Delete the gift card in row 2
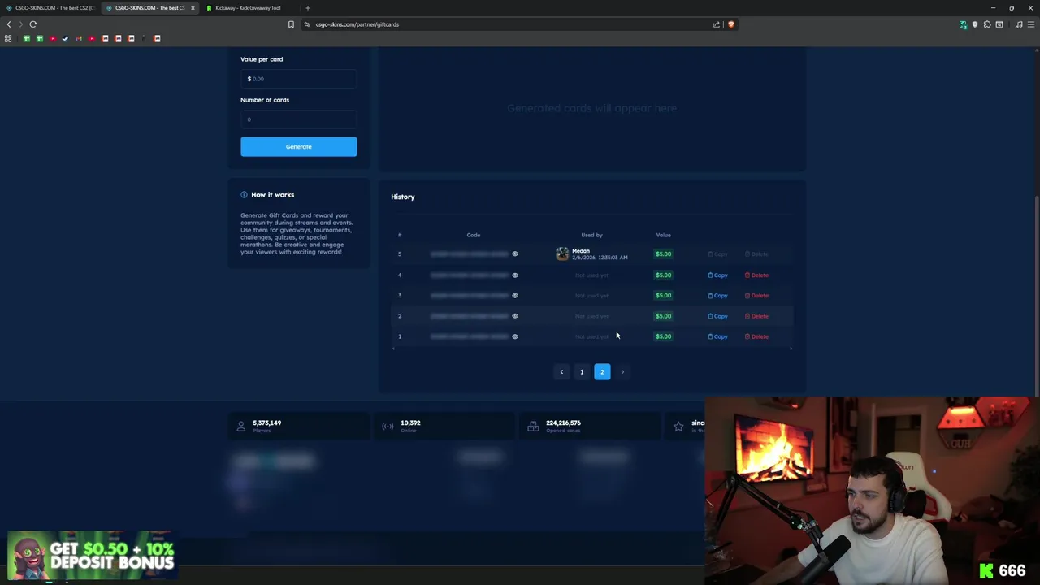This screenshot has height=585, width=1040. pos(756,316)
